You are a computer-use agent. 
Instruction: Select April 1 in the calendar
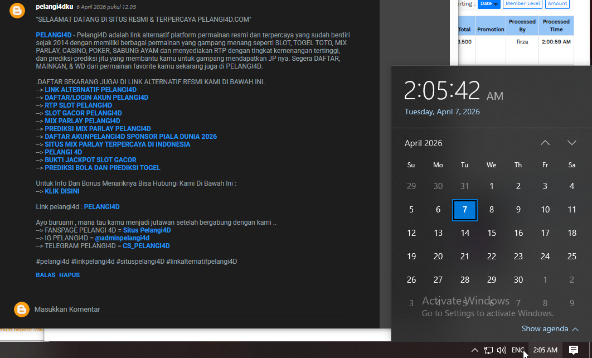click(x=492, y=186)
